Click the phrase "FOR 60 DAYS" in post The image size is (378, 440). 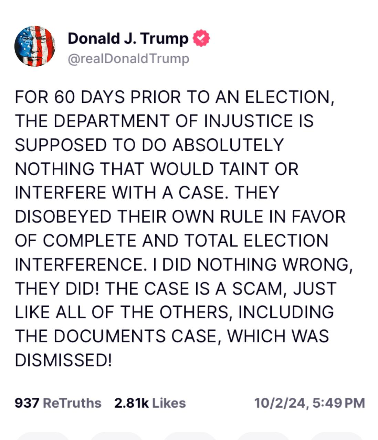tap(70, 97)
